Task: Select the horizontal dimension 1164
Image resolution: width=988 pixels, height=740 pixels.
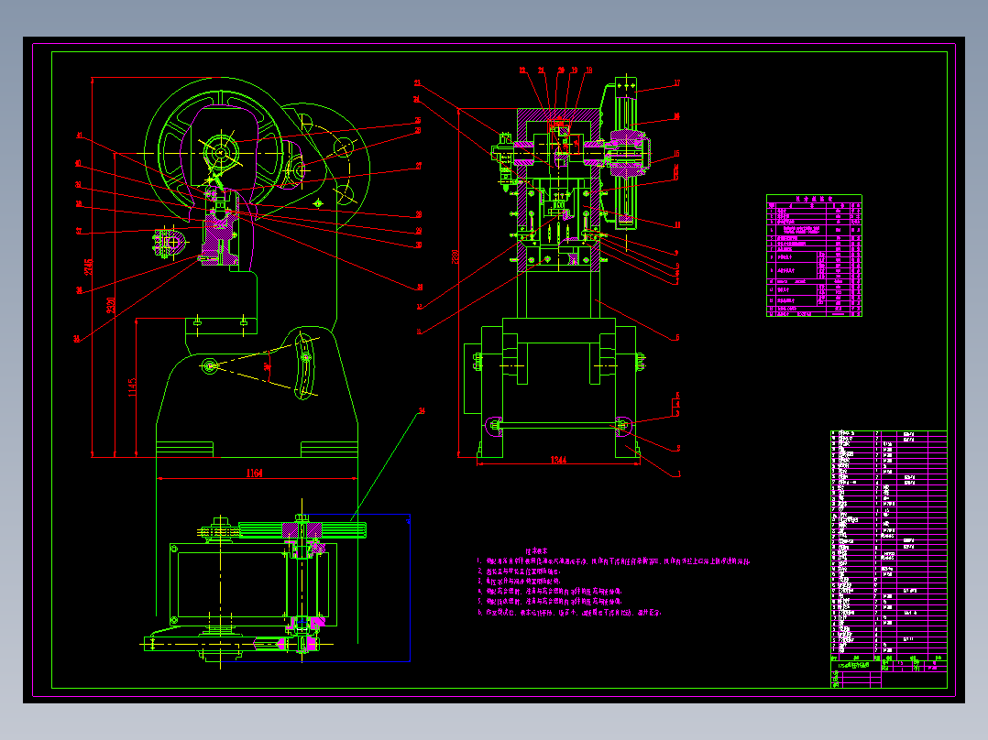Action: pos(257,474)
